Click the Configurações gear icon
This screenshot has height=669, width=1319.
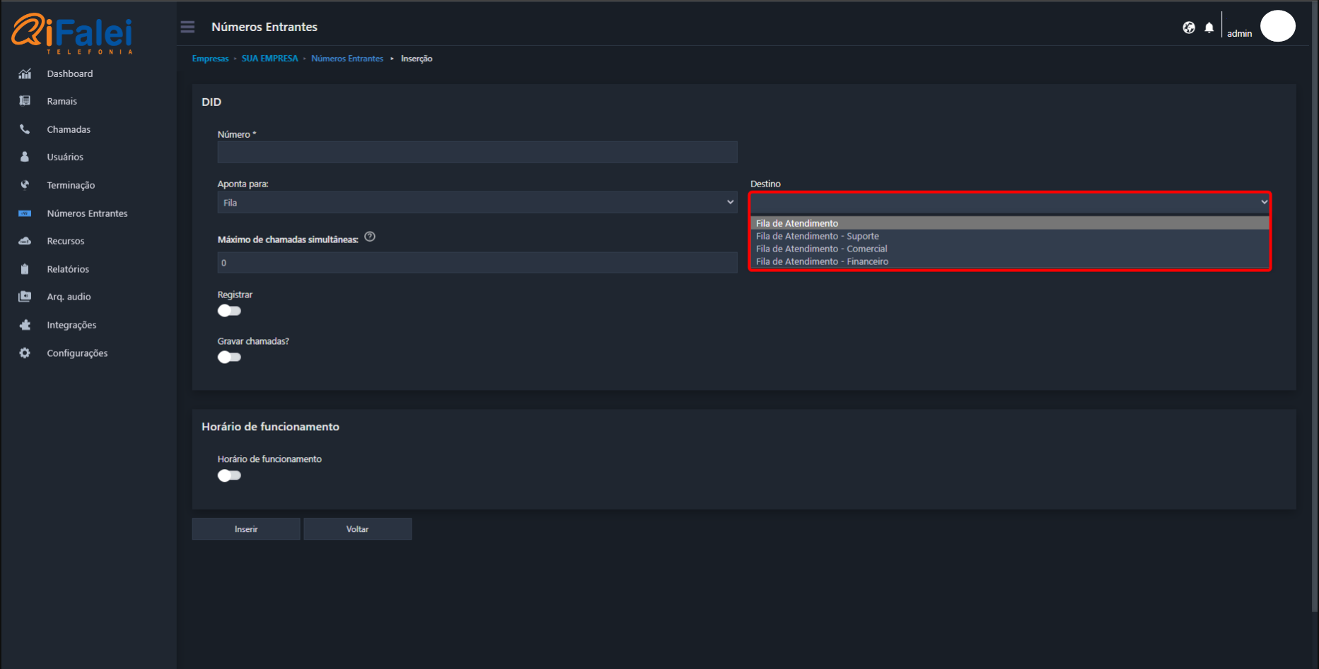coord(25,353)
